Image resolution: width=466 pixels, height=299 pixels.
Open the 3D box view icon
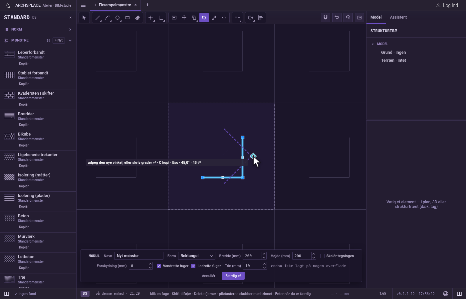[348, 17]
